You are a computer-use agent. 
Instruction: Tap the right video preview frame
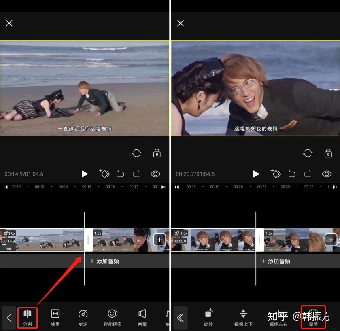[256, 88]
